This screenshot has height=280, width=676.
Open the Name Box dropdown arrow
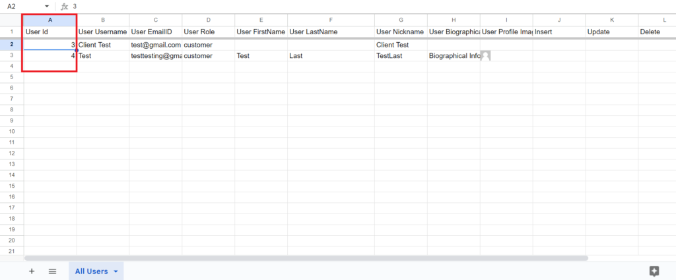tap(47, 7)
